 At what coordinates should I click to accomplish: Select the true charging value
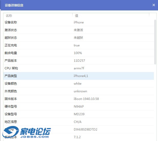tap(77, 45)
